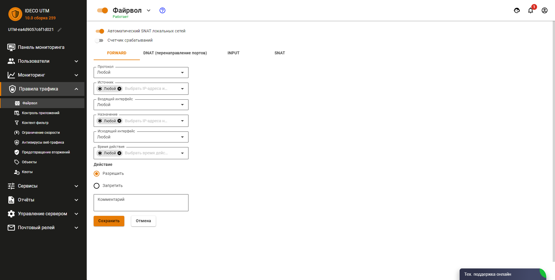Viewport: 555px width, 280px height.
Task: Click the Сохранить button
Action: [x=109, y=221]
